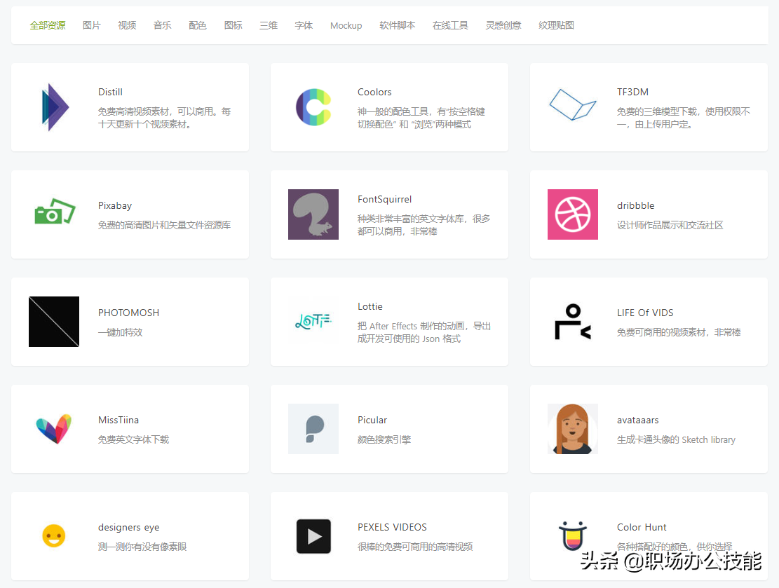Switch to the 视频 category tab
The height and width of the screenshot is (588, 779).
127,25
